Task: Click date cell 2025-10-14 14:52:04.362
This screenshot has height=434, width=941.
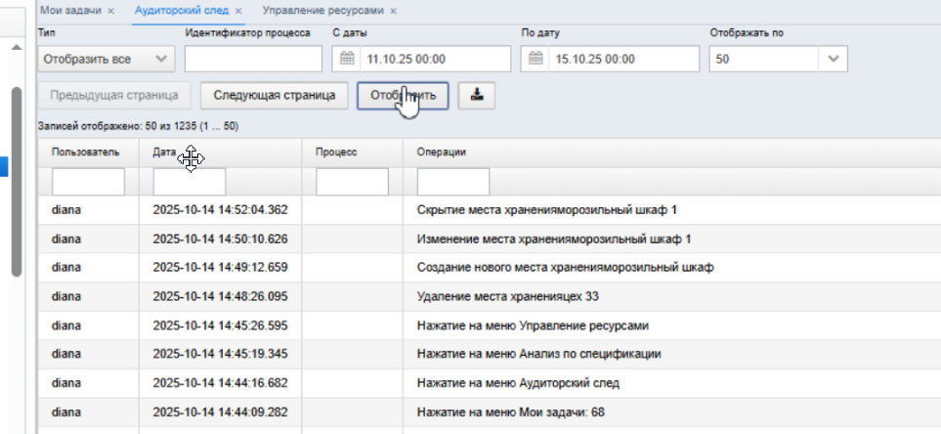Action: click(x=220, y=210)
